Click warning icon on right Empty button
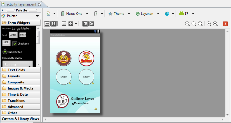Screen dimensions: 231x123 click(93, 83)
